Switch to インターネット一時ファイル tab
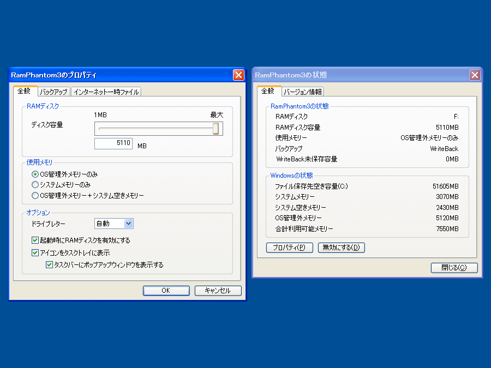This screenshot has width=491, height=368. click(x=106, y=92)
